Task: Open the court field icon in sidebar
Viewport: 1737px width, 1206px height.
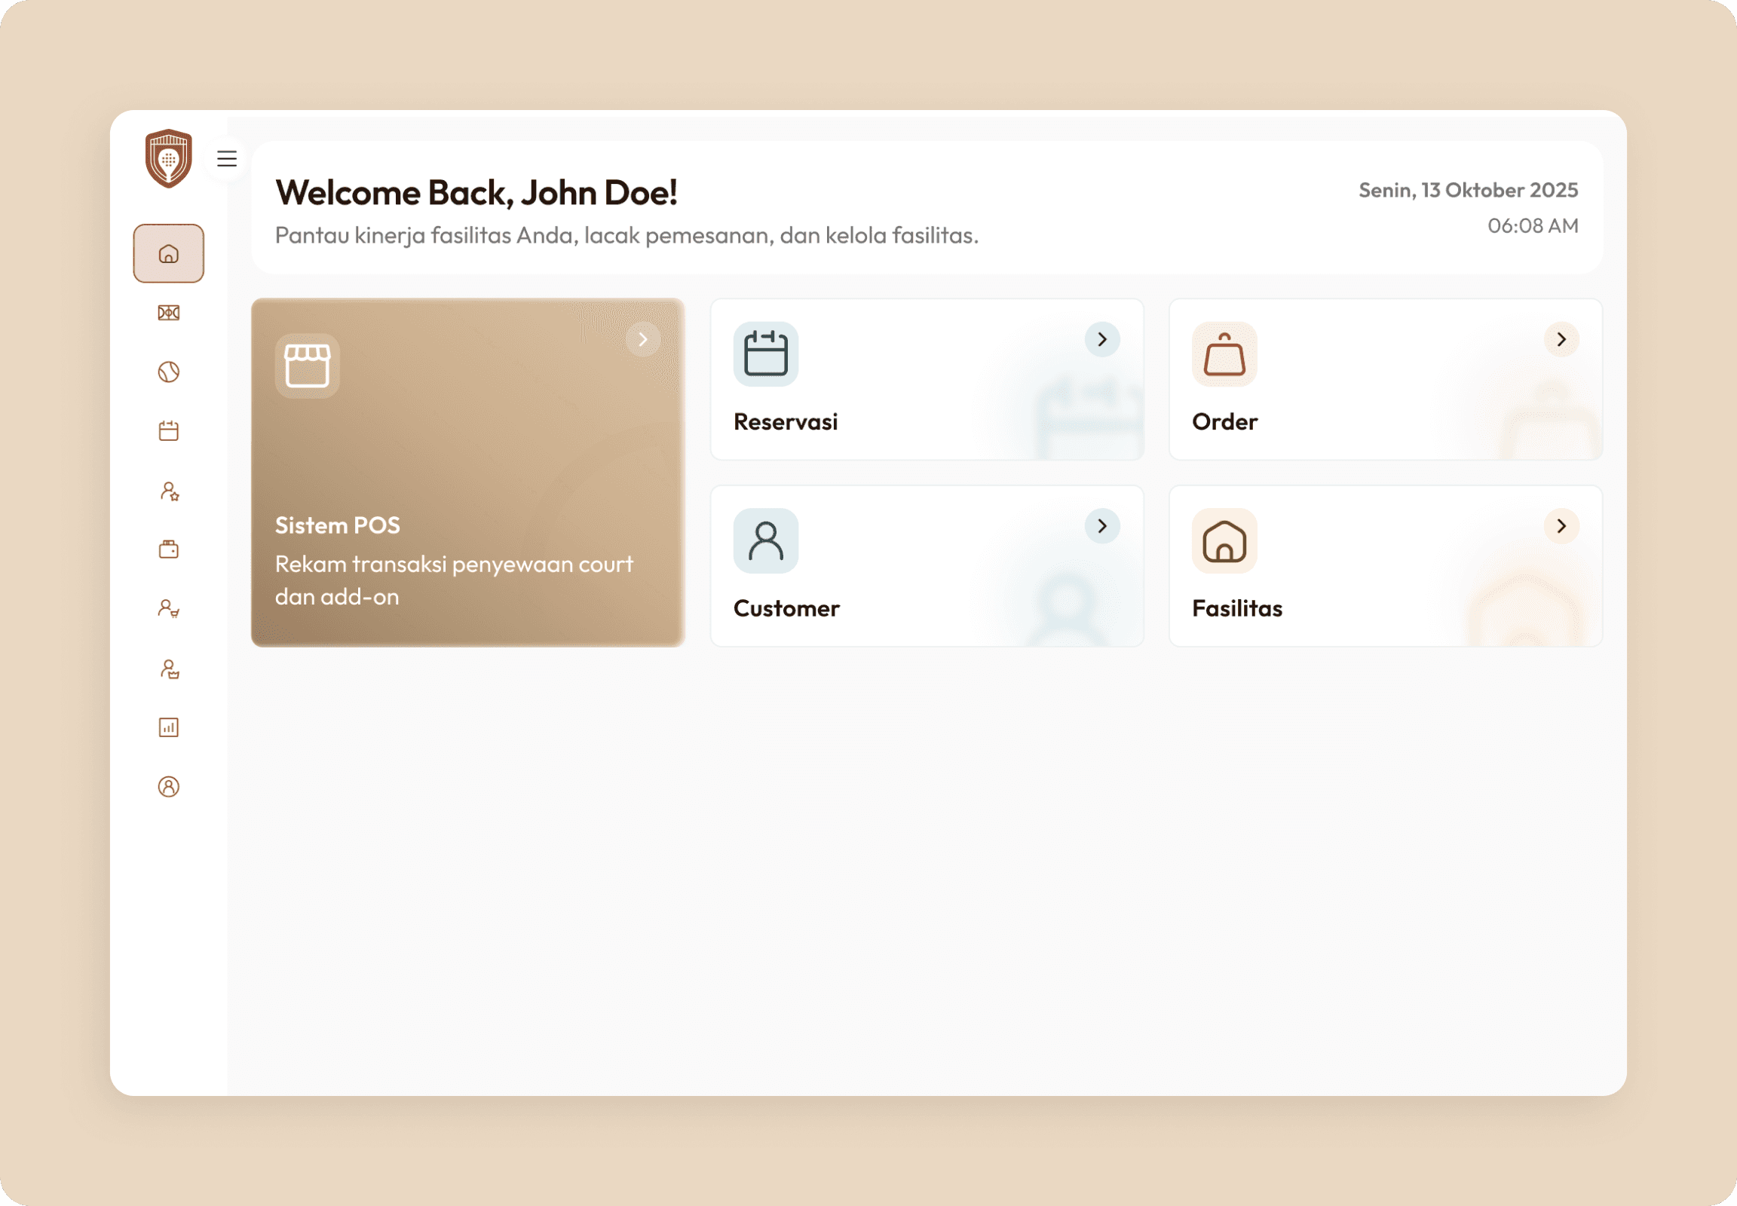Action: [x=169, y=313]
